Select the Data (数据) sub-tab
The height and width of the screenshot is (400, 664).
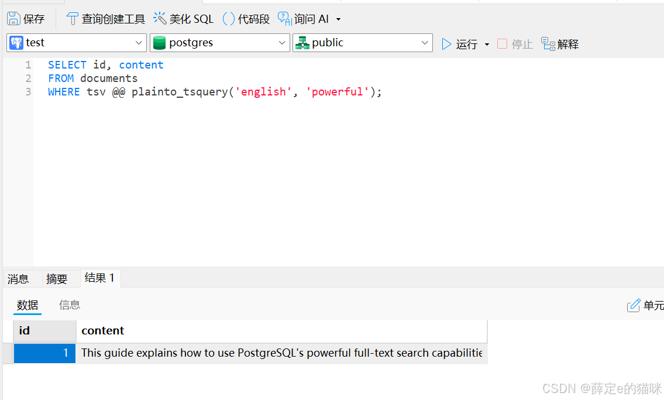pos(27,305)
